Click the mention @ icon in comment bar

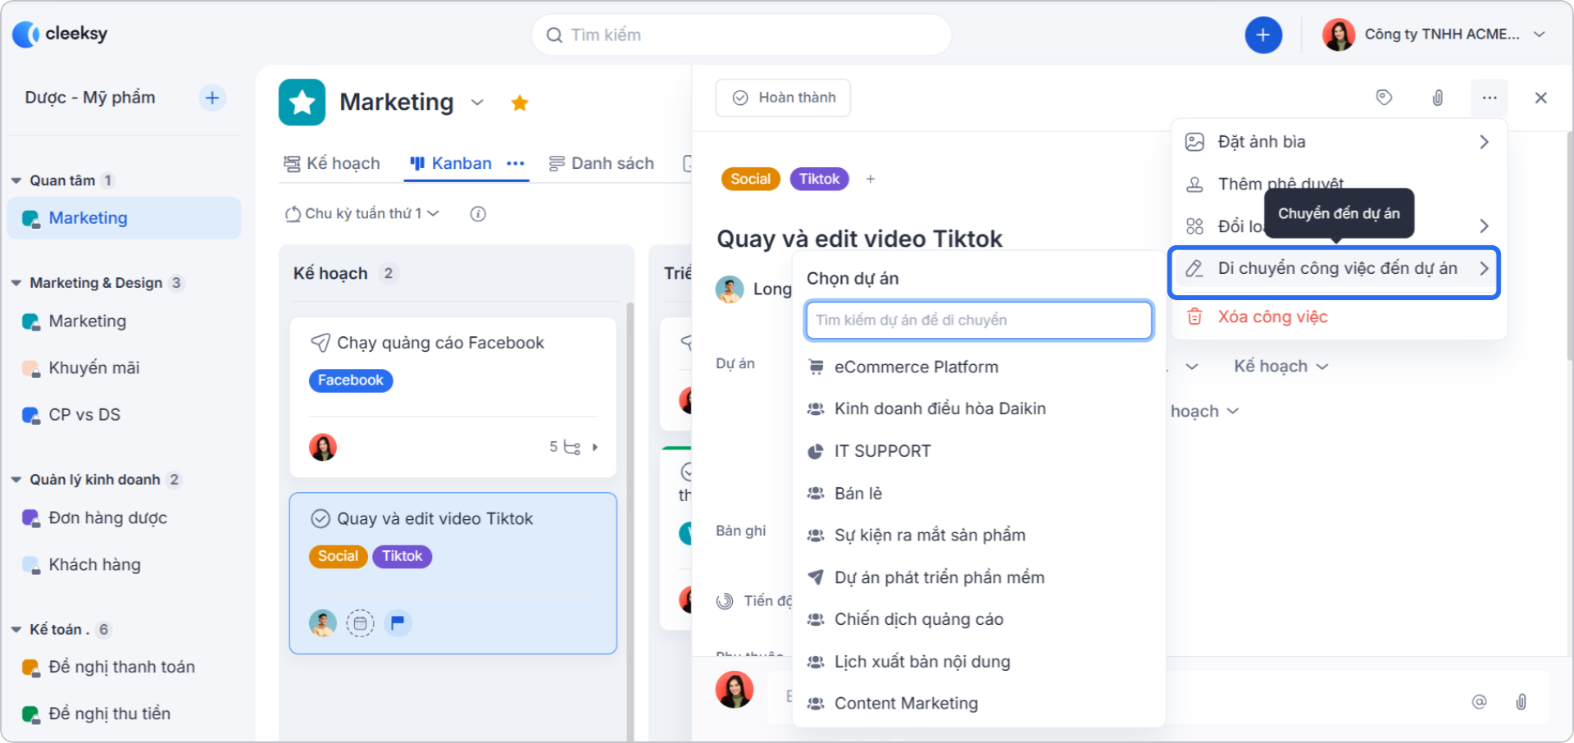pos(1479,702)
